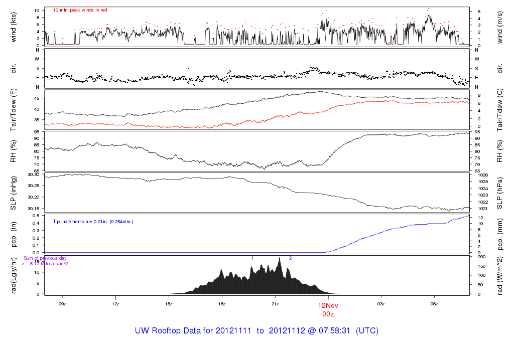Select the '30.20' pressure tick value

[34, 197]
